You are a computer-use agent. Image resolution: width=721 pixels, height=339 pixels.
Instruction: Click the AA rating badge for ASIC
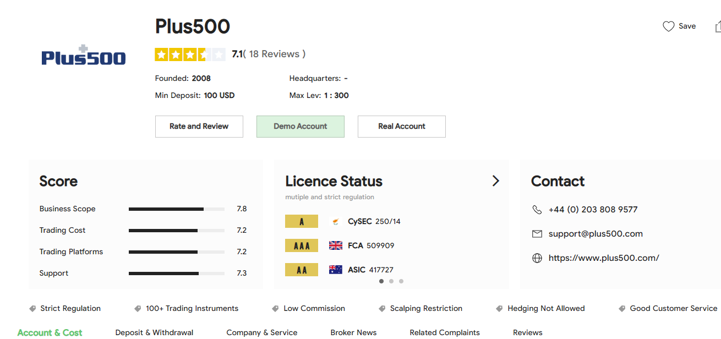point(302,270)
